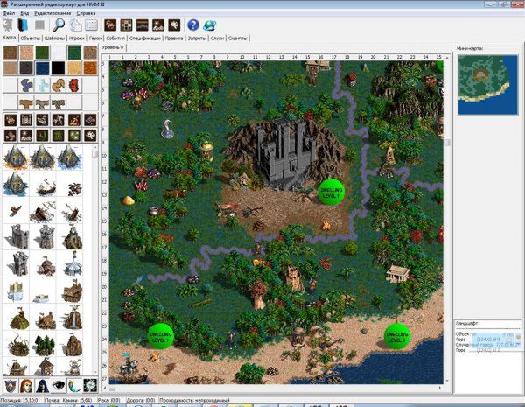The width and height of the screenshot is (525, 407).
Task: Click the clock dial icon
Action: coord(90,386)
